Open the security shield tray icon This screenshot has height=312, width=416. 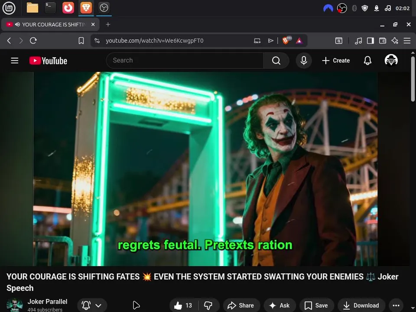point(365,9)
